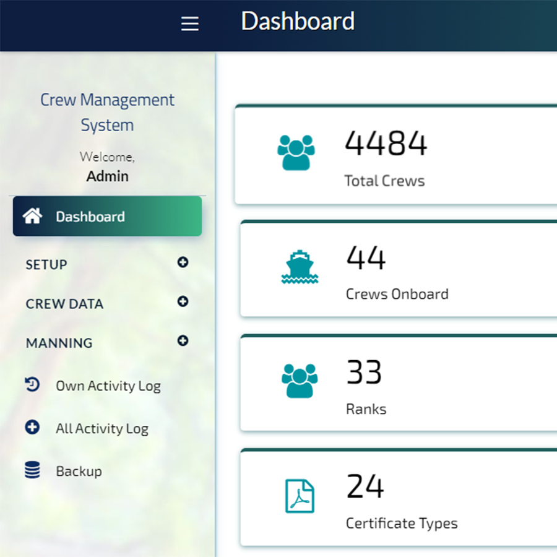Viewport: 557px width, 557px height.
Task: Click the 24 certificate types count
Action: 365,486
